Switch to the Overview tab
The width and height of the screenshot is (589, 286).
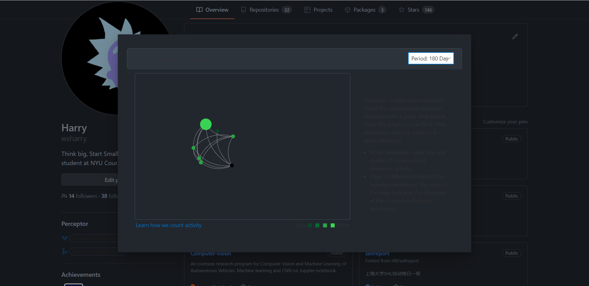click(x=212, y=10)
